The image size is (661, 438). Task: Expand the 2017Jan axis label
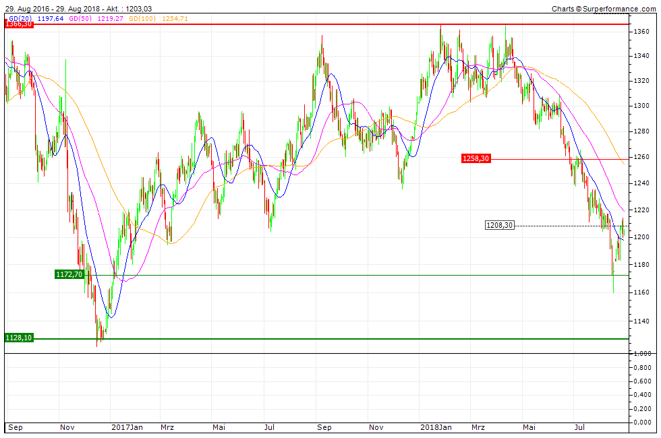127,427
